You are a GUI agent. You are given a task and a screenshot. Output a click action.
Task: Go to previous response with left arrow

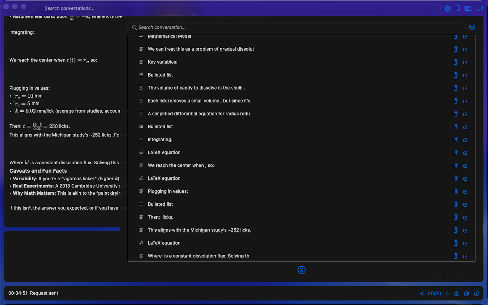(x=422, y=293)
